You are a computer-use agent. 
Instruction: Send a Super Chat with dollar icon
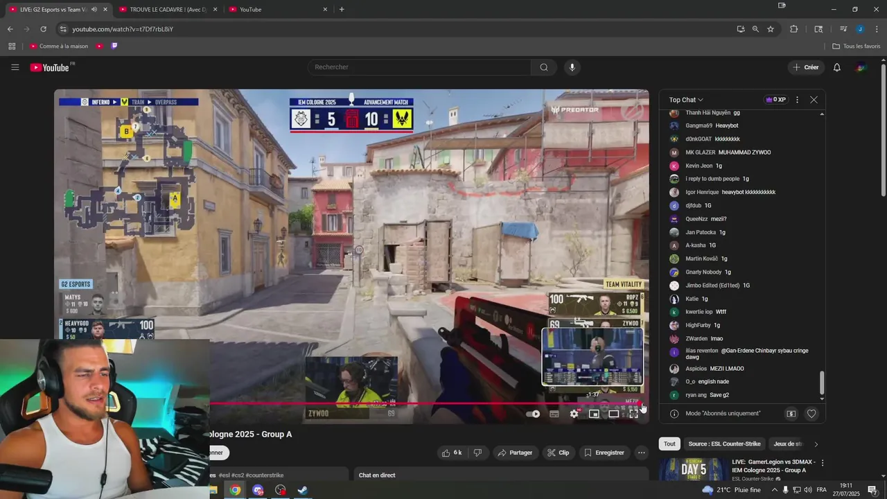click(x=791, y=414)
